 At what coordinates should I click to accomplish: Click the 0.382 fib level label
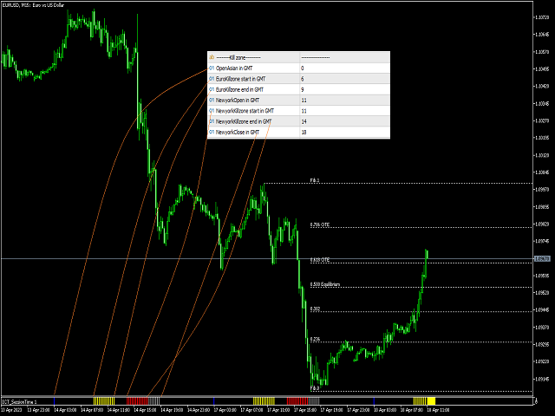point(315,309)
